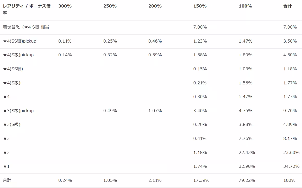Click the 79.22% cell in bottom 合計 row
This screenshot has width=302, height=188.
(247, 180)
